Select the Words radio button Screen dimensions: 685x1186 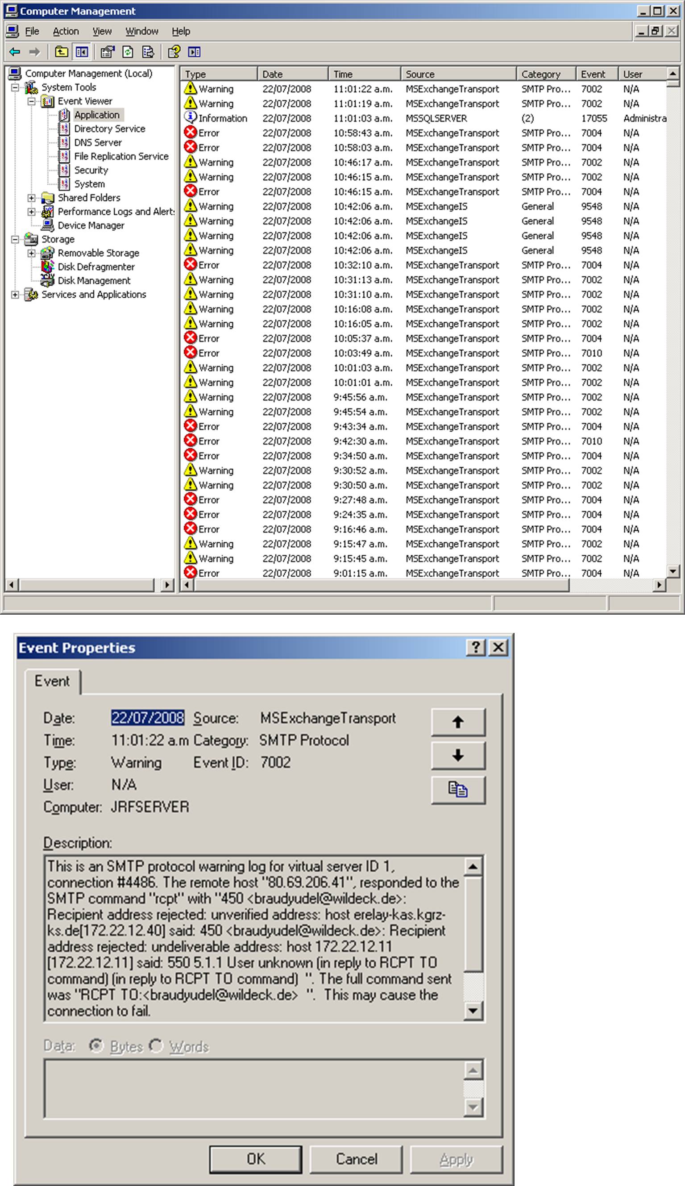[x=156, y=1046]
